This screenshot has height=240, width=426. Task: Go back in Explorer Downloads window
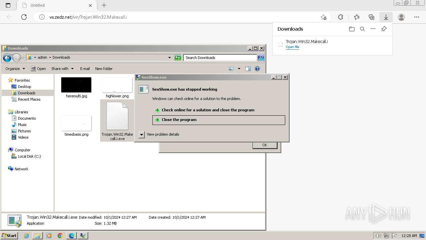click(x=7, y=58)
